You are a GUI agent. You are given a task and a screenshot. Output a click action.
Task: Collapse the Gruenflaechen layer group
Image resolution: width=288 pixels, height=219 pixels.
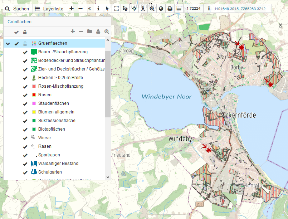pos(8,44)
